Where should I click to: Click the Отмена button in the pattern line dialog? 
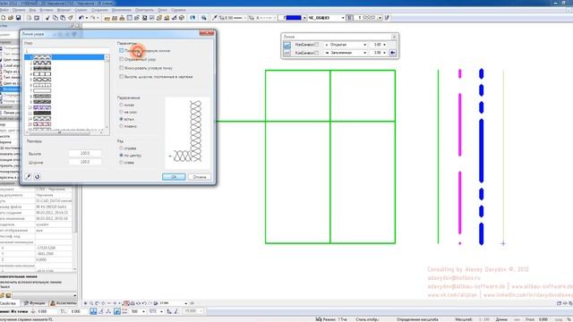coord(200,177)
